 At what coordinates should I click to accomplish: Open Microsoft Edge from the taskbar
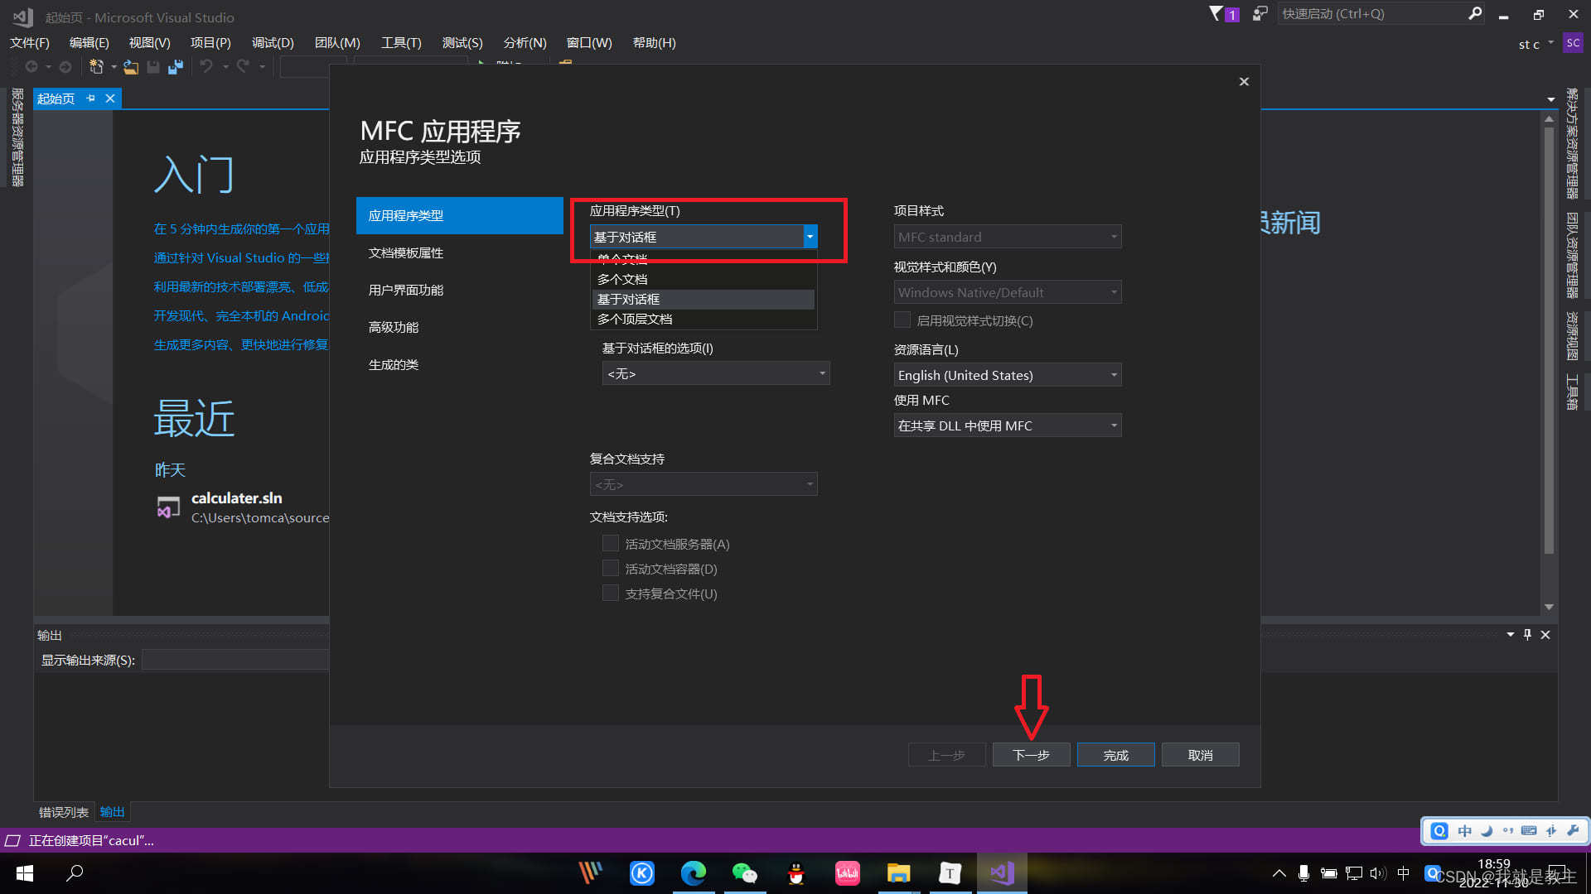694,872
